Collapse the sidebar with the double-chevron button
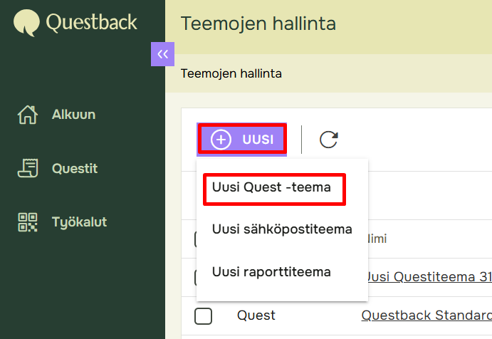The image size is (492, 339). [162, 54]
